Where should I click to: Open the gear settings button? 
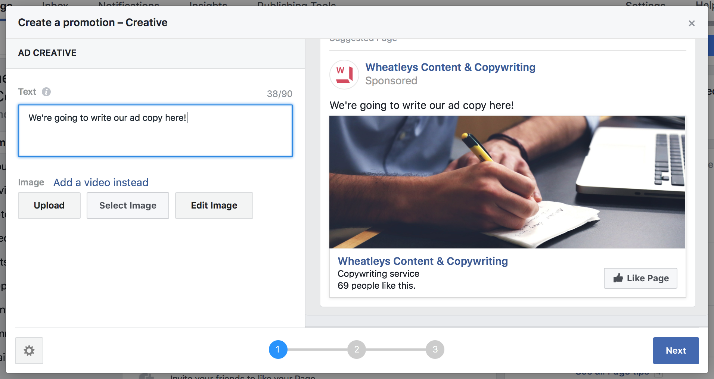pos(29,350)
